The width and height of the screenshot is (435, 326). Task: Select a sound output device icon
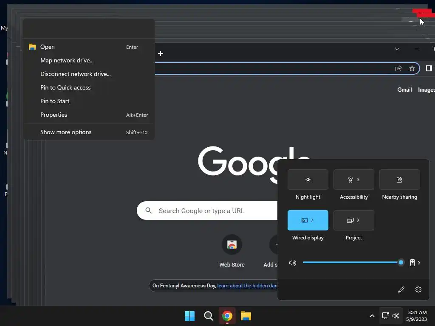pos(412,263)
